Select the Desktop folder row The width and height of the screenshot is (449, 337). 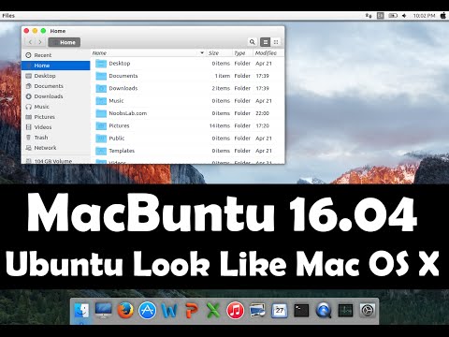tap(187, 64)
